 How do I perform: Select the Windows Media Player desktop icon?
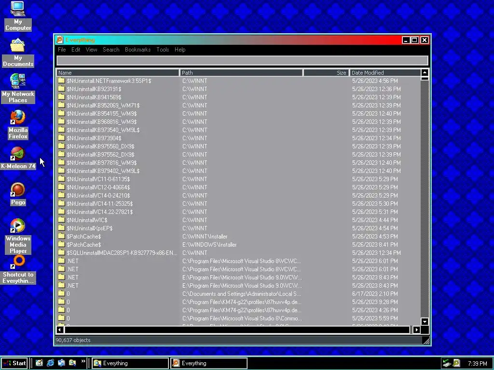point(18,236)
